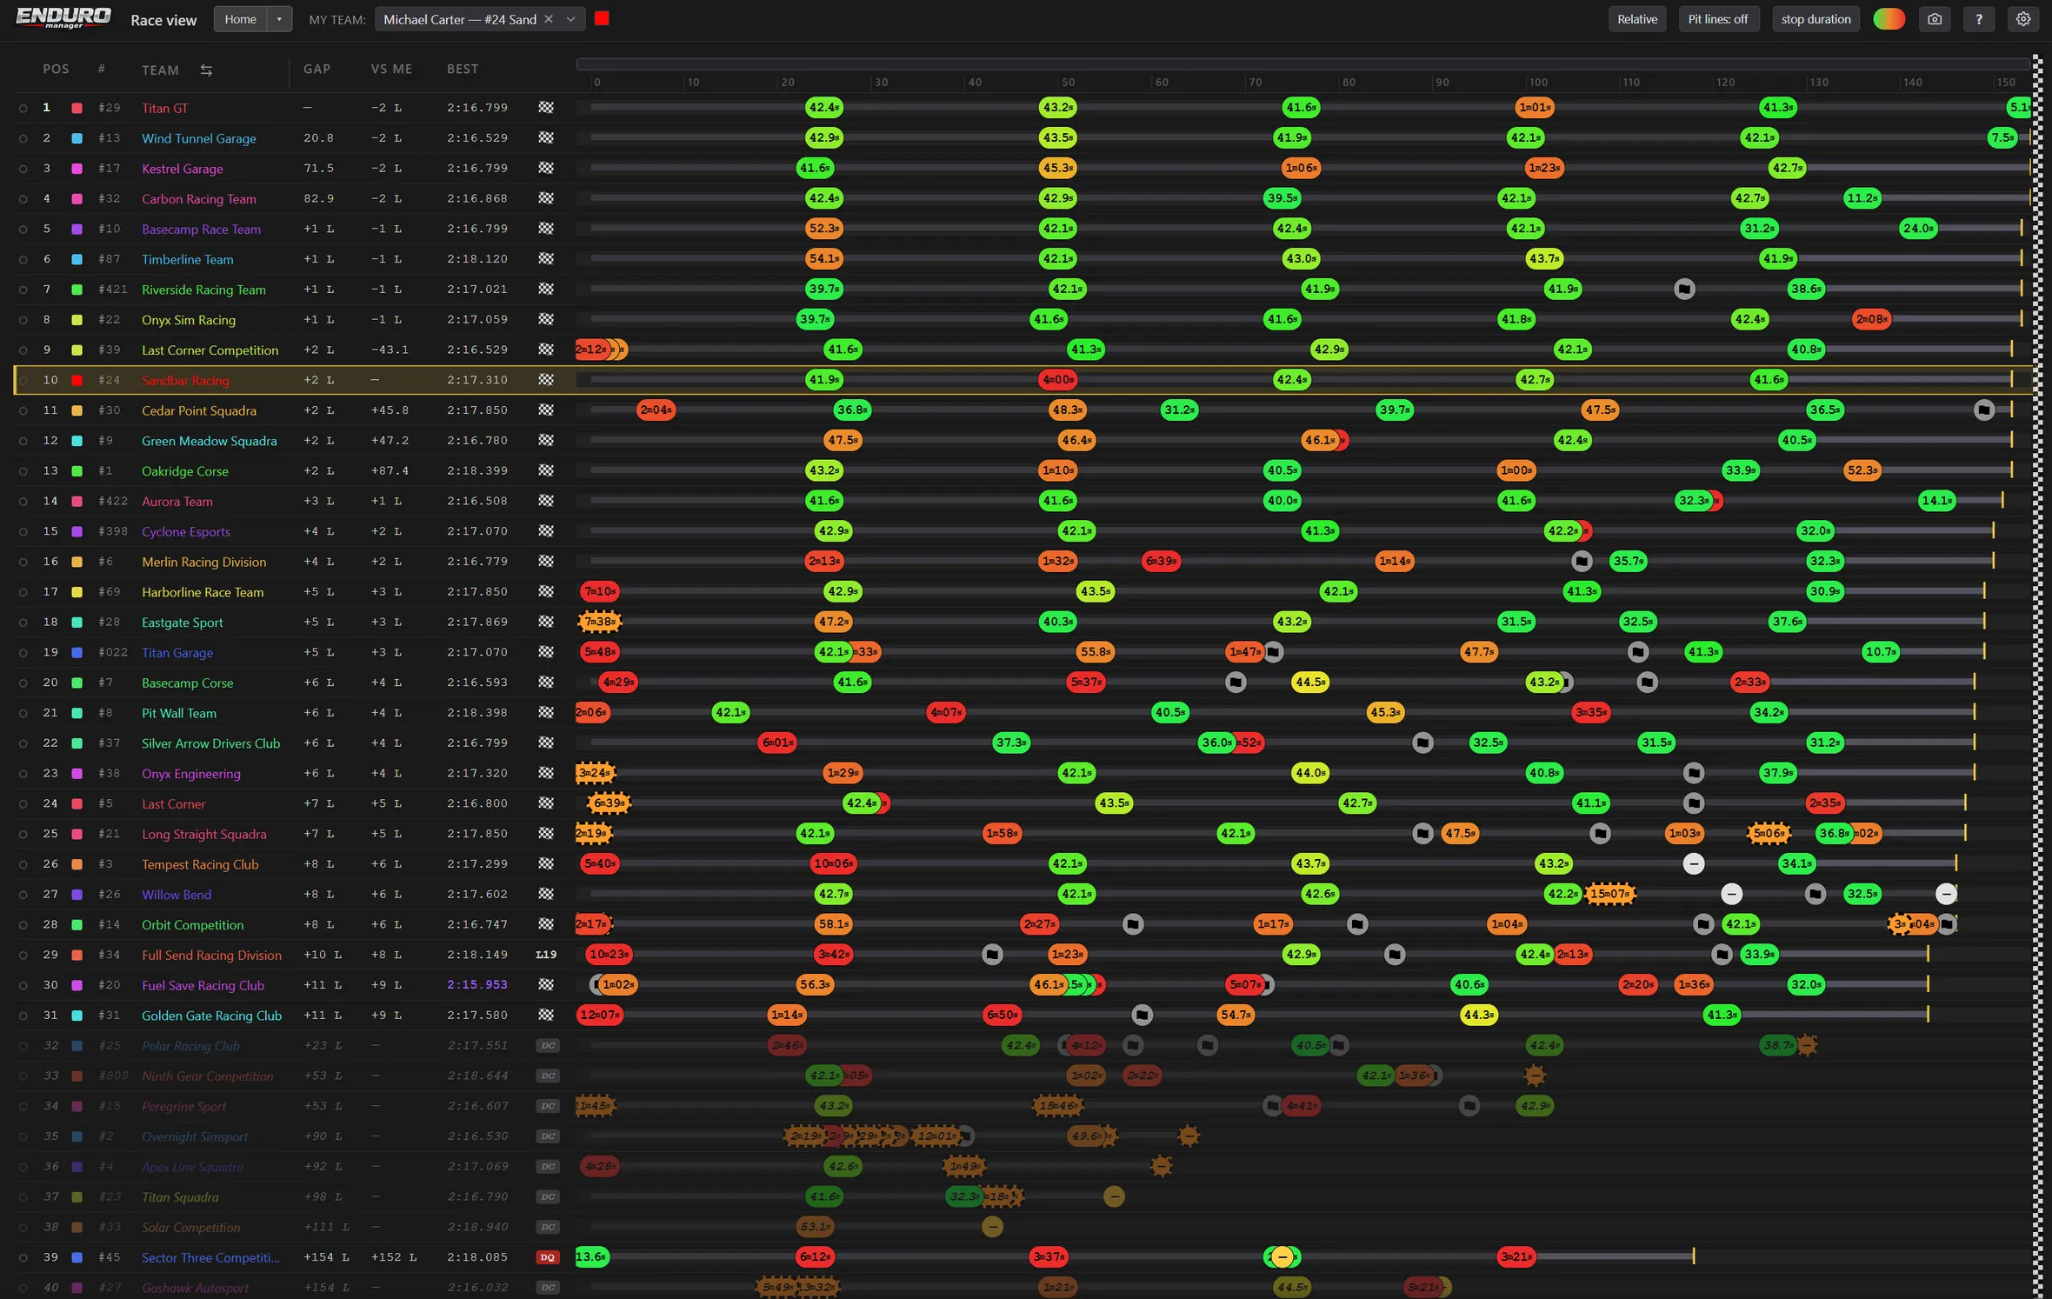Click the L19 indicator for Full Send Racing Division
2052x1299 pixels.
546,955
